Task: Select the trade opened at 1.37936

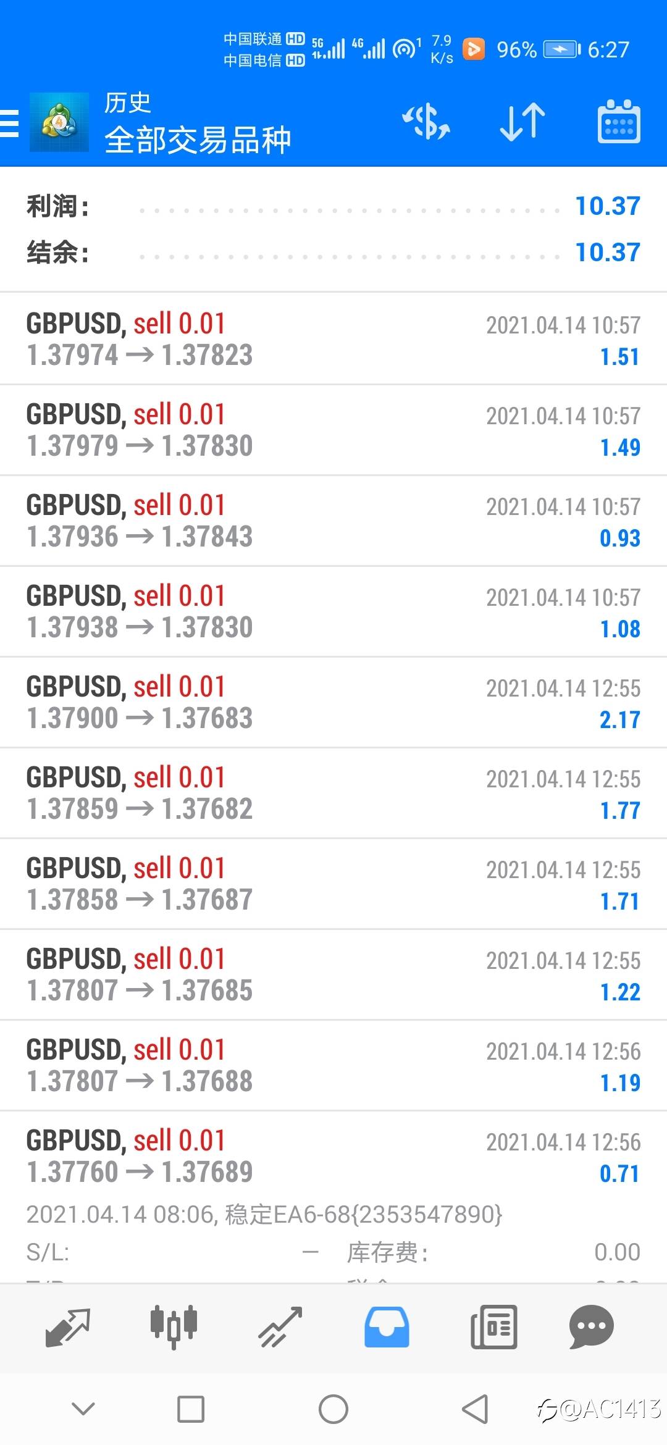Action: [x=333, y=521]
